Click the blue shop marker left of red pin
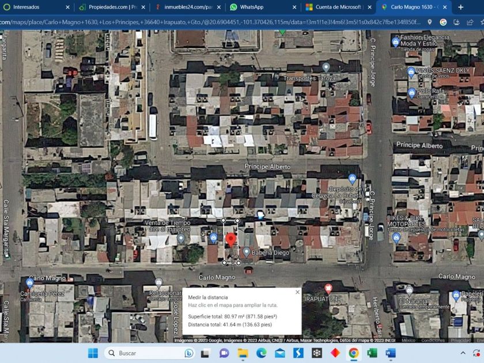The width and height of the screenshot is (484, 363). coord(213,237)
